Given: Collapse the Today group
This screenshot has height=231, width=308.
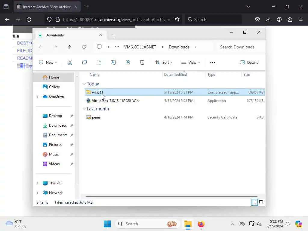Looking at the screenshot, I should 84,84.
